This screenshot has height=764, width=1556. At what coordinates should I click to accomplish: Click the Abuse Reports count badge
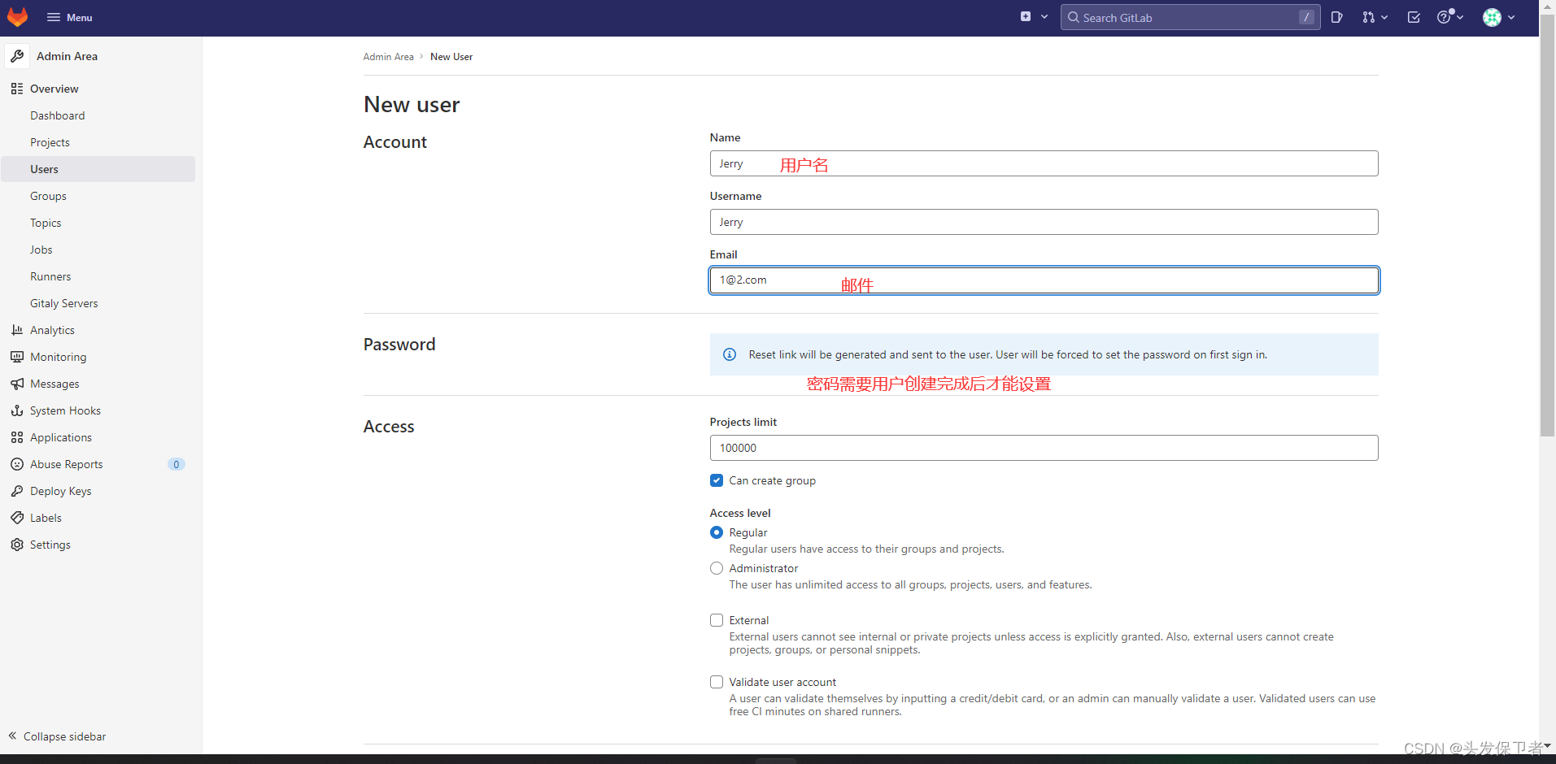pos(177,464)
